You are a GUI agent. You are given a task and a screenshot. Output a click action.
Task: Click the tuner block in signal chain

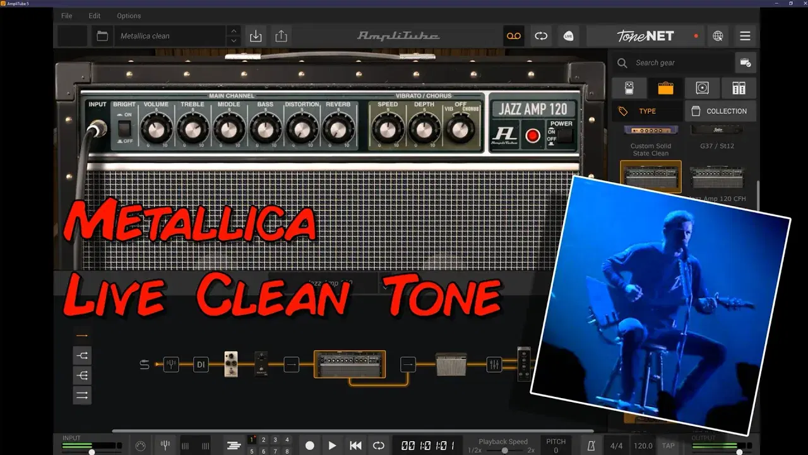click(x=171, y=364)
